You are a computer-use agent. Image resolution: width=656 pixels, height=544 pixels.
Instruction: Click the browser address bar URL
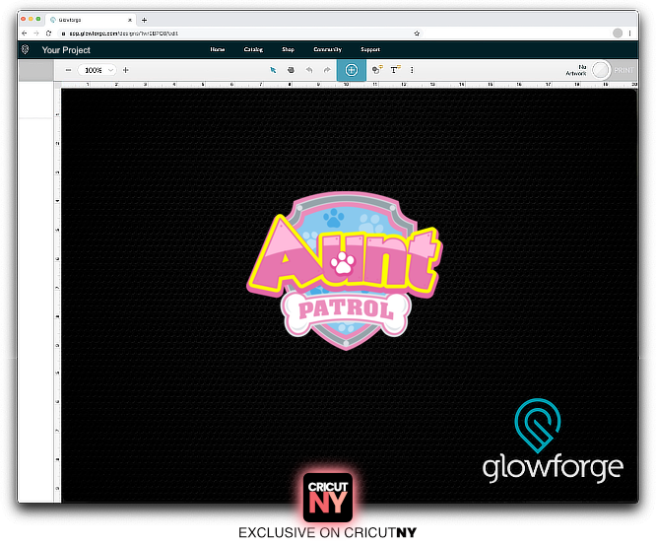click(123, 34)
